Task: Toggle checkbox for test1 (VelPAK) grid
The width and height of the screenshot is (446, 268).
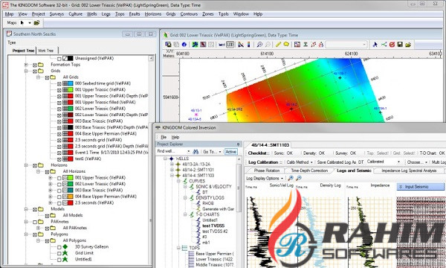Action: (x=59, y=159)
